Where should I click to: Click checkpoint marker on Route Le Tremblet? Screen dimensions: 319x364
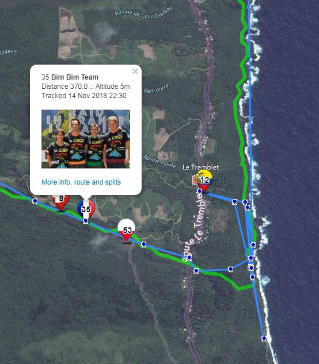pos(189,257)
